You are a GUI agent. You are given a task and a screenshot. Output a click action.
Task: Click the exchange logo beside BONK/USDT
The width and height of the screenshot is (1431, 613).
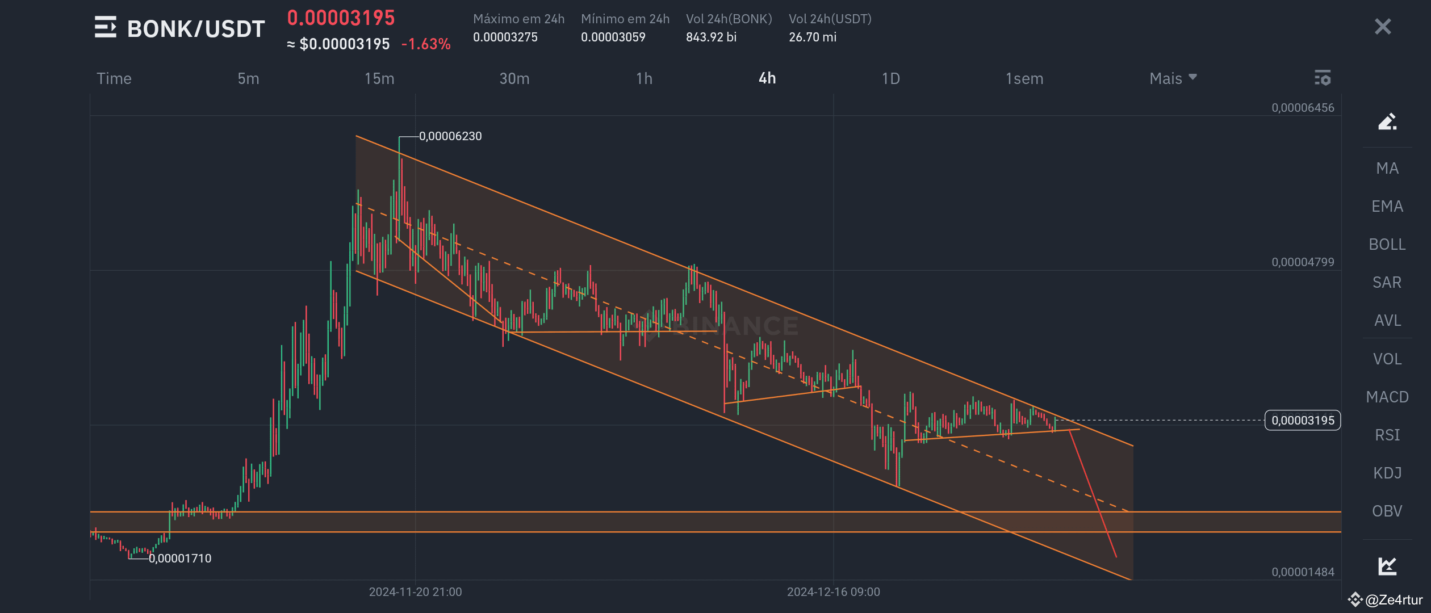(x=106, y=27)
